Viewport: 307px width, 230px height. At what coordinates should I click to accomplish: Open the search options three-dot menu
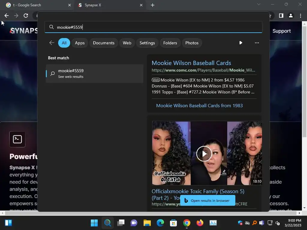[x=257, y=43]
